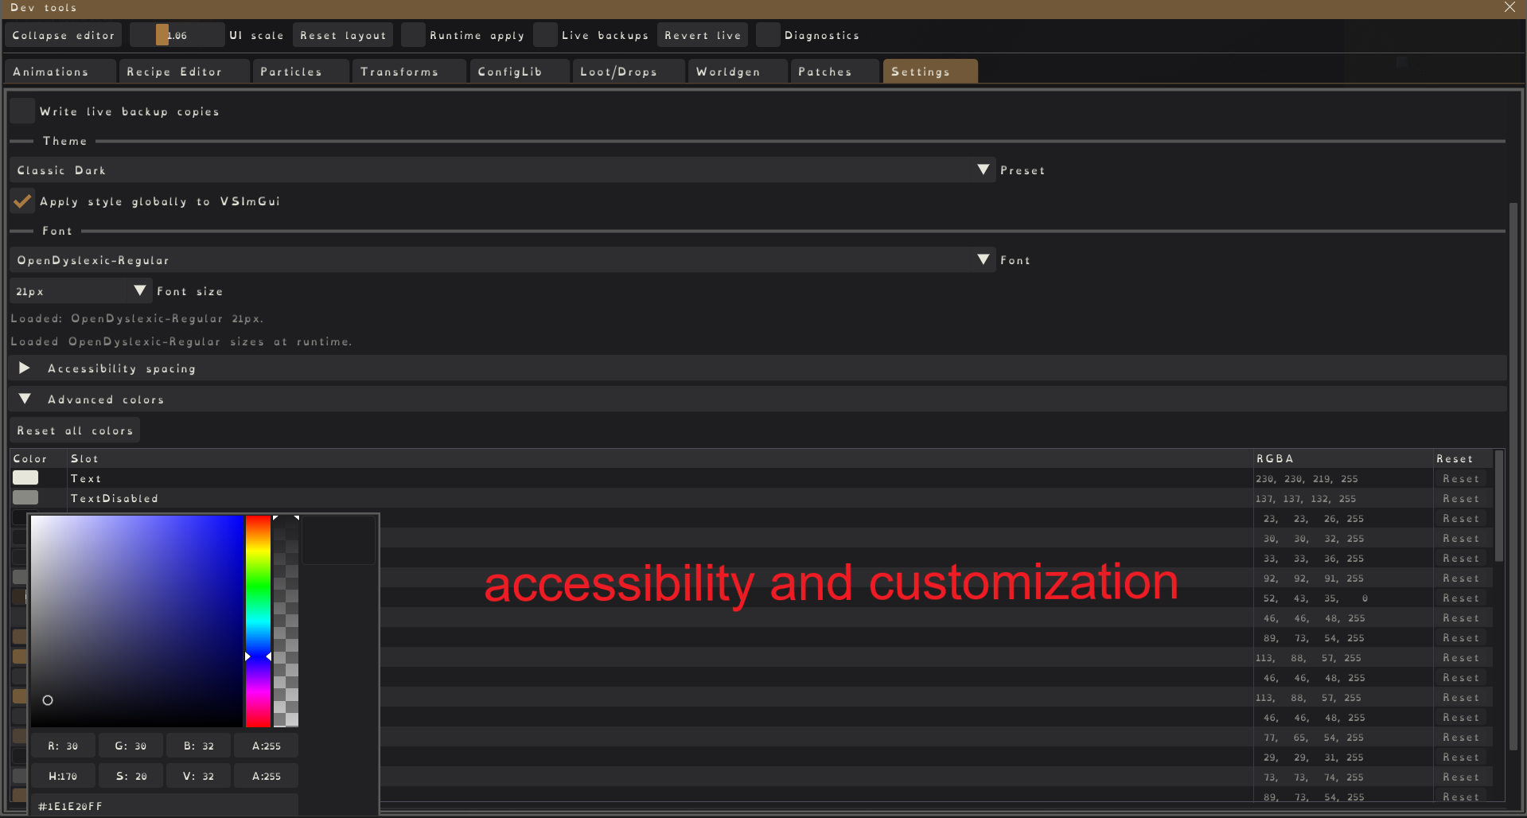The width and height of the screenshot is (1527, 818).
Task: Open the Transforms tab
Action: pyautogui.click(x=408, y=71)
